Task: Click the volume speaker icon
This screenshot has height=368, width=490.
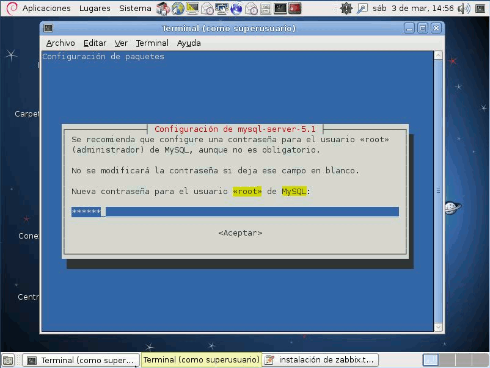Action: click(464, 9)
